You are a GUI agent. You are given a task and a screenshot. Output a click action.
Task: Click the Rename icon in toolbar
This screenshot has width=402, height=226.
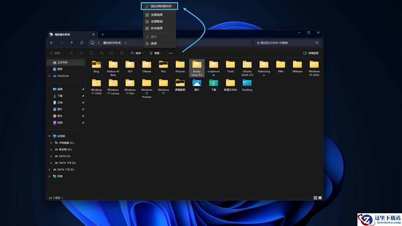(x=102, y=53)
